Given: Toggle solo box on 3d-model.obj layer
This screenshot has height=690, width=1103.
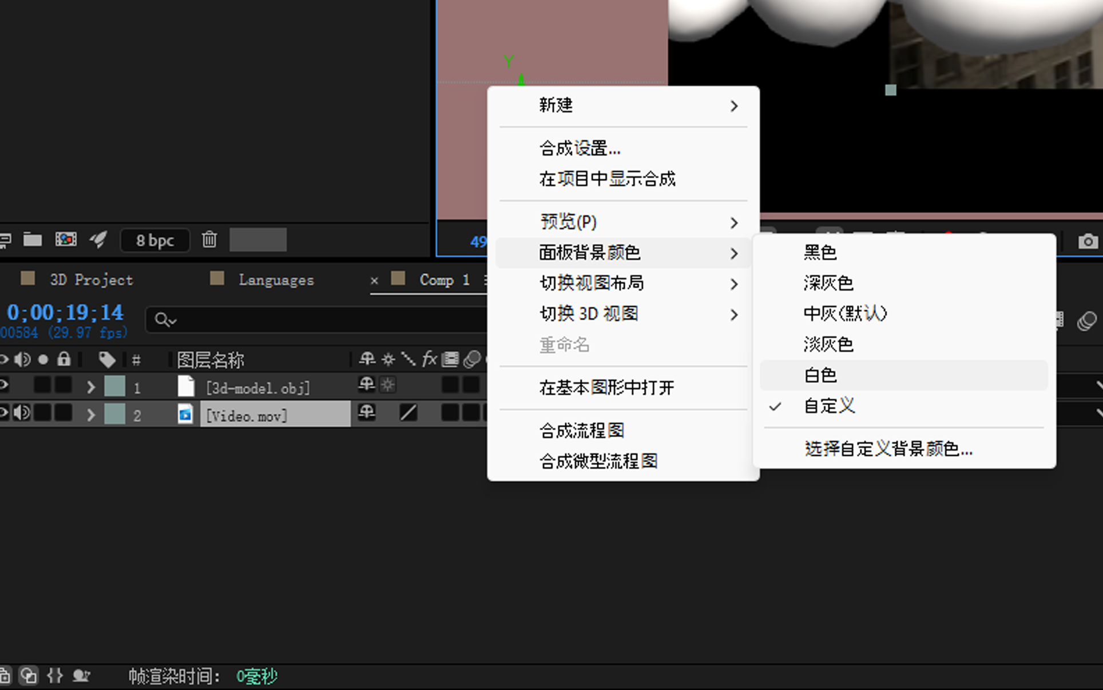Looking at the screenshot, I should click(42, 385).
